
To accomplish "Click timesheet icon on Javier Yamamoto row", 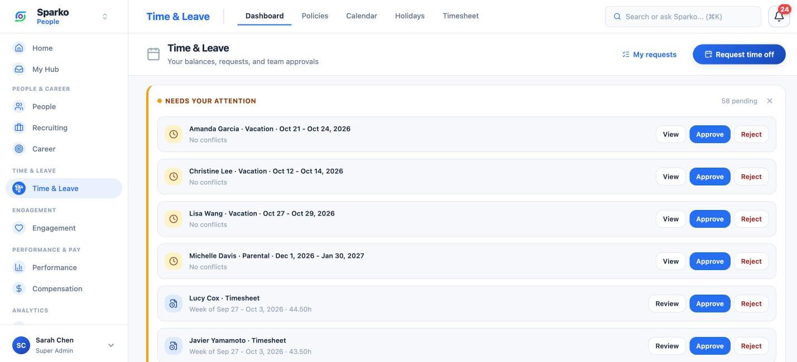I will pyautogui.click(x=174, y=346).
